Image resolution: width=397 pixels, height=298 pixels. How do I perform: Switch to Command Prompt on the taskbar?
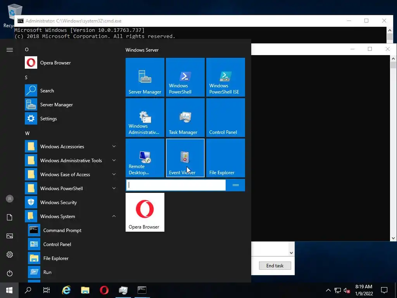pos(142,290)
